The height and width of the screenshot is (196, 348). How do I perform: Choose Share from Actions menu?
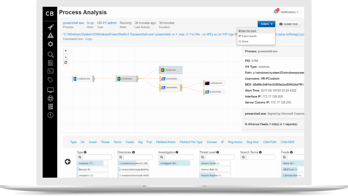tap(244, 41)
